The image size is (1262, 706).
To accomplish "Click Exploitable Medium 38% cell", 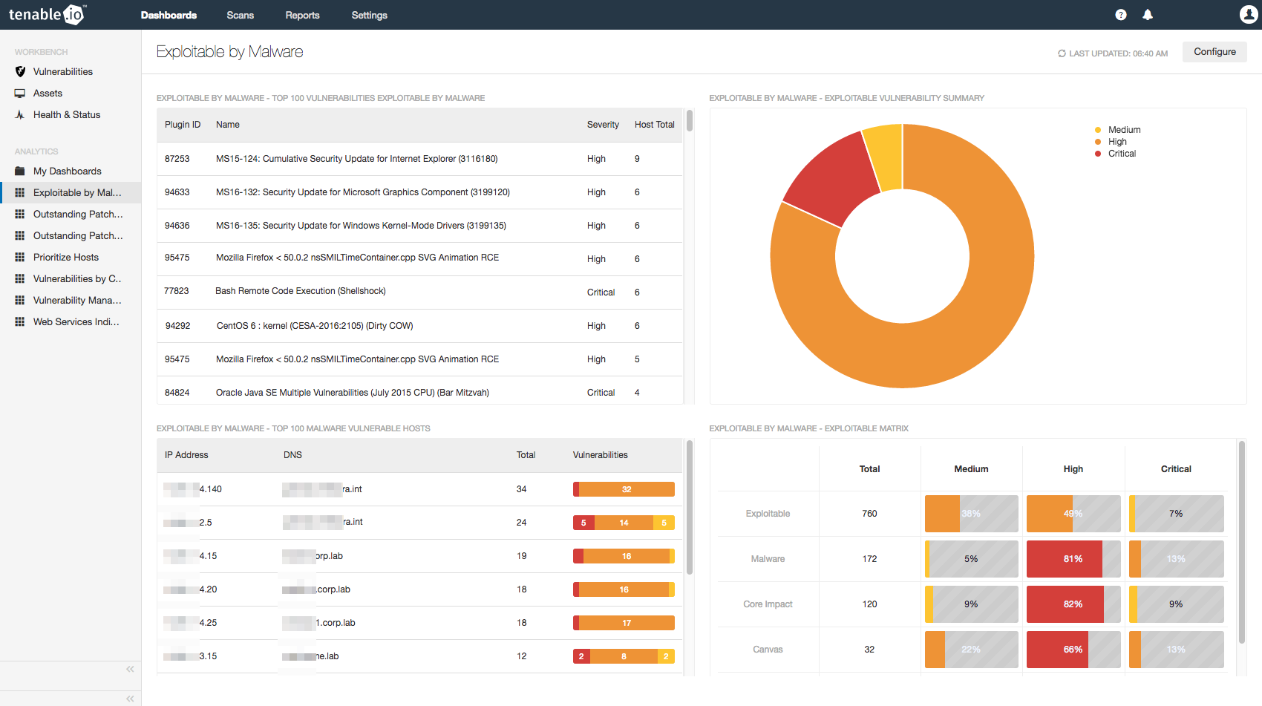I will (x=971, y=514).
